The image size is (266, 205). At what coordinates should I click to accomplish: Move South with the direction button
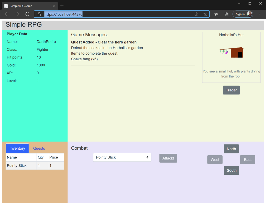pyautogui.click(x=231, y=170)
